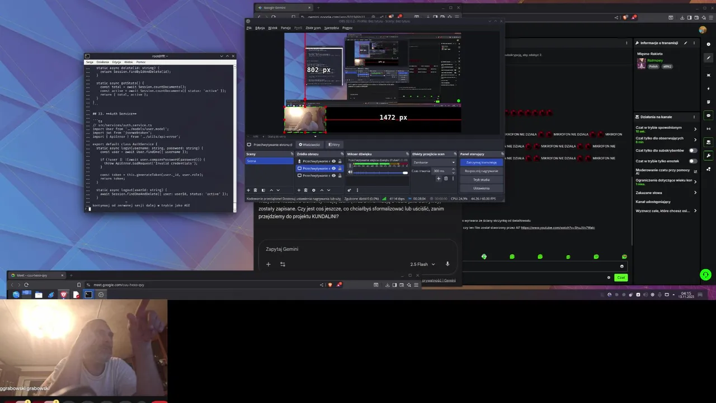716x403 pixels.
Task: Open source properties gear in Źródła obrazu toolbar
Action: 313,190
